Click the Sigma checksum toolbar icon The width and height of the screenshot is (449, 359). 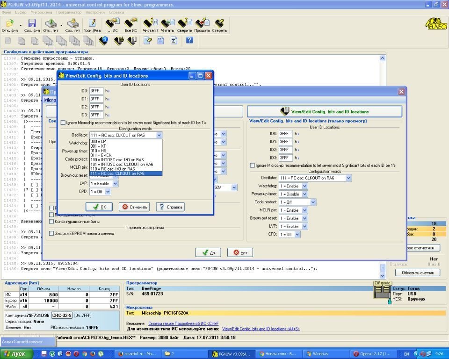(x=174, y=41)
